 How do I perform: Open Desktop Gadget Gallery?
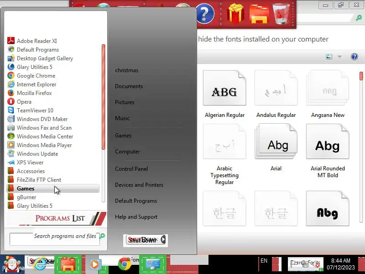[40, 58]
